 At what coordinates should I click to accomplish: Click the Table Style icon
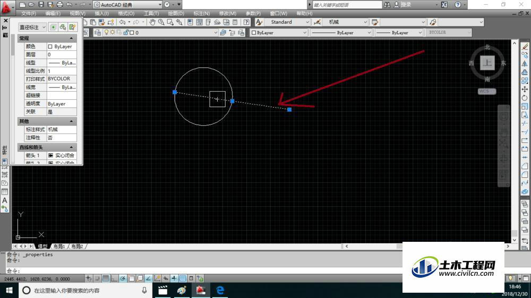pyautogui.click(x=375, y=22)
